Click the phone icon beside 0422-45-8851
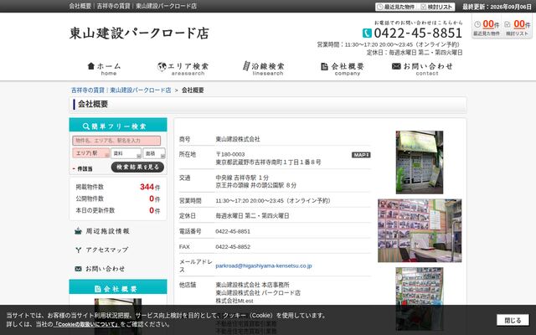The width and height of the screenshot is (536, 335). pos(367,33)
